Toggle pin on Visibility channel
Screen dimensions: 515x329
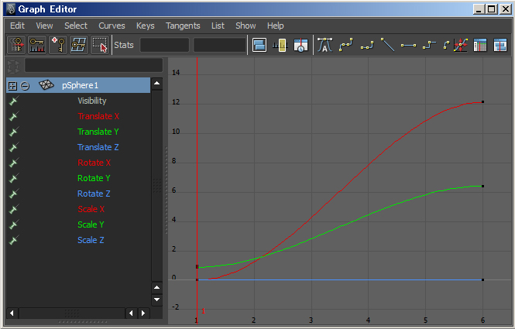[13, 101]
